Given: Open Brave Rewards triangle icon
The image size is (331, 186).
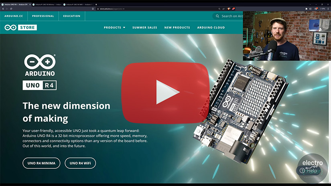Looking at the screenshot, I should pyautogui.click(x=234, y=9).
